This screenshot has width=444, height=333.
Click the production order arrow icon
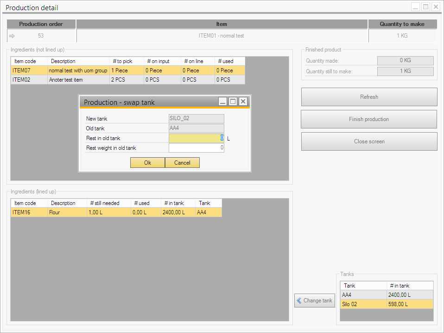click(12, 36)
